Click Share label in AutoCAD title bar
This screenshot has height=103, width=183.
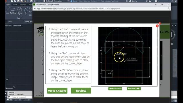click(x=75, y=1)
